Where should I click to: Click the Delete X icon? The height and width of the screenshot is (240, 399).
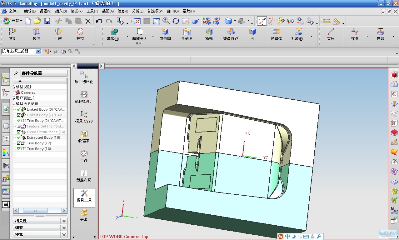(x=88, y=21)
